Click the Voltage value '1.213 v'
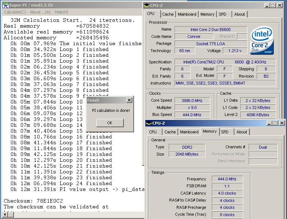 (x=235, y=51)
